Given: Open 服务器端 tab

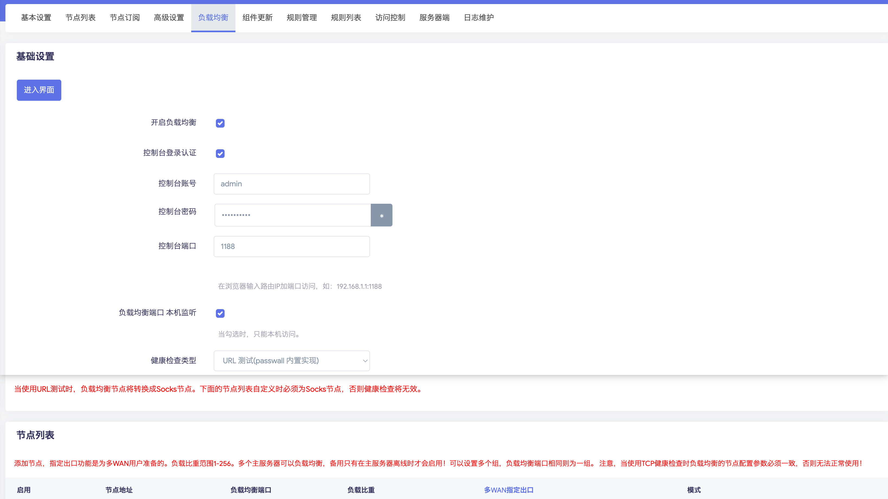Looking at the screenshot, I should (x=434, y=18).
